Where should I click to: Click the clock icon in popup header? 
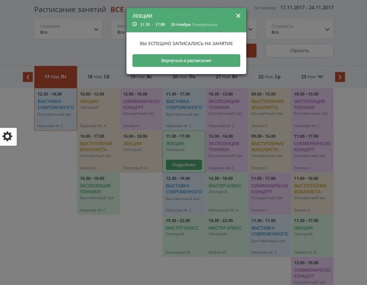coord(135,24)
